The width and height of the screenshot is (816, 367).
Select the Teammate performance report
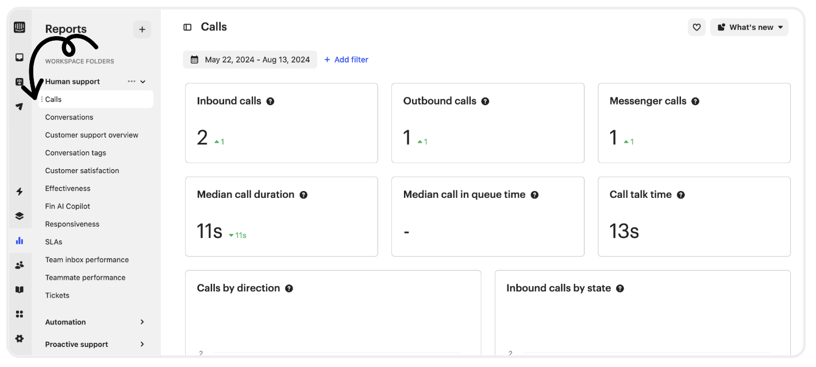(x=85, y=278)
